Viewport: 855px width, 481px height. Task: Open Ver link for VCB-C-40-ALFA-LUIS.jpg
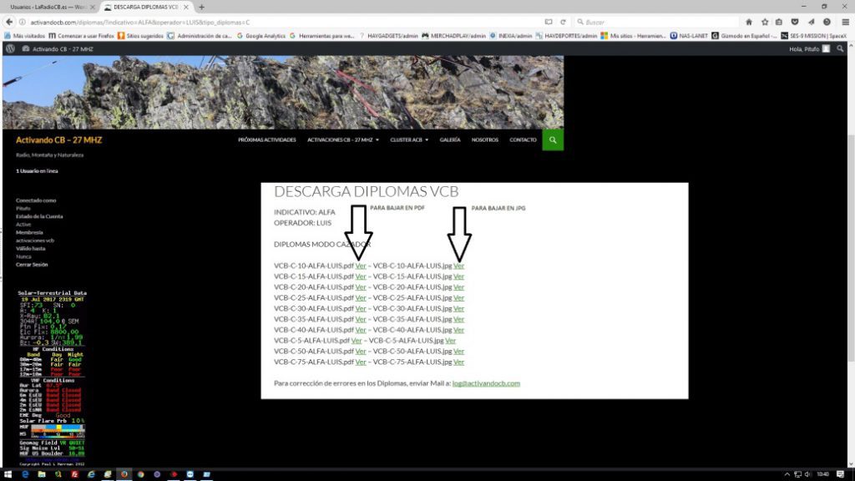[458, 330]
